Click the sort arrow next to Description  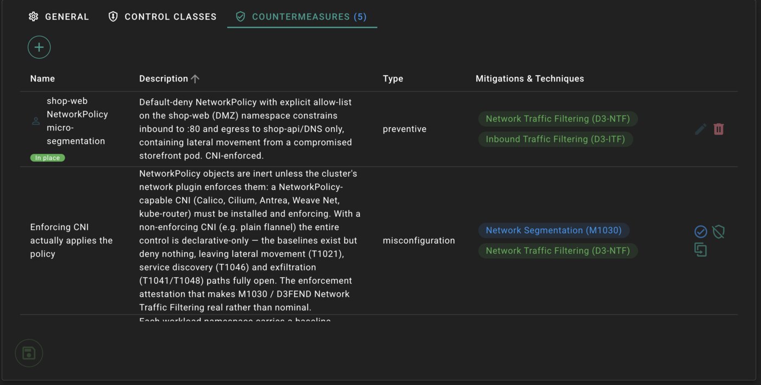point(195,79)
